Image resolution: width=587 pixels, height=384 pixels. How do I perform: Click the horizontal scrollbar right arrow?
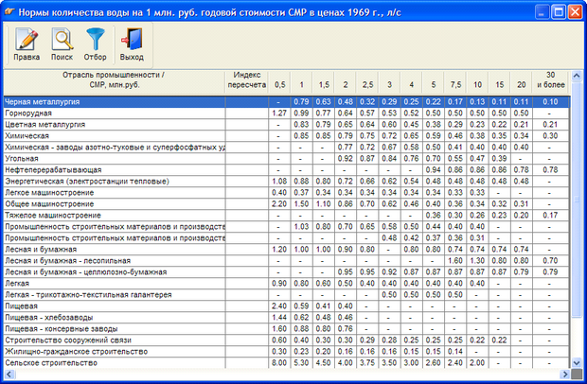[565, 374]
